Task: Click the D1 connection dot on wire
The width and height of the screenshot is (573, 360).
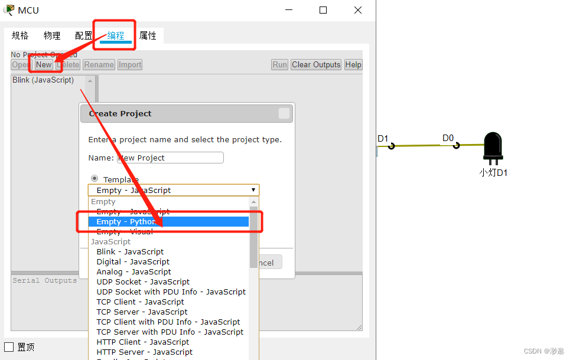Action: pyautogui.click(x=392, y=146)
